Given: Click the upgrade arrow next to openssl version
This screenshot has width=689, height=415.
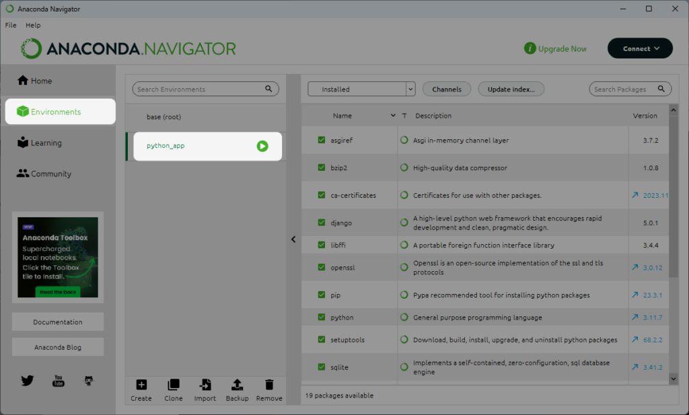Looking at the screenshot, I should 635,267.
